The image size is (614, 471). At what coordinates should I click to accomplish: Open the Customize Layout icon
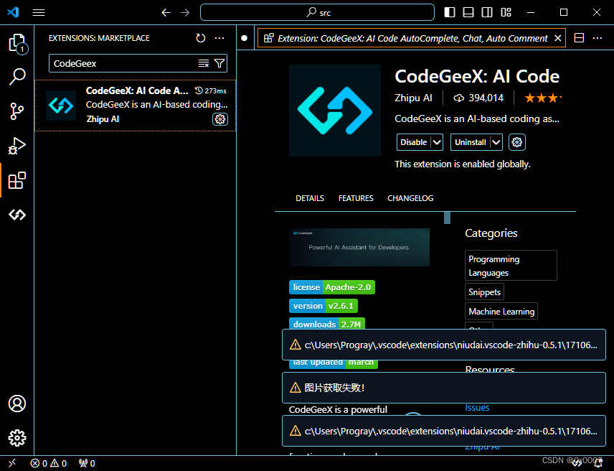pyautogui.click(x=506, y=12)
